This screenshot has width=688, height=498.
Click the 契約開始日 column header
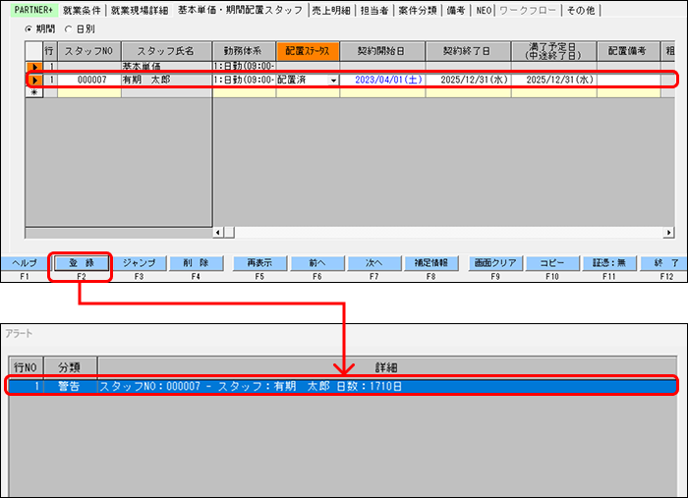coord(382,51)
